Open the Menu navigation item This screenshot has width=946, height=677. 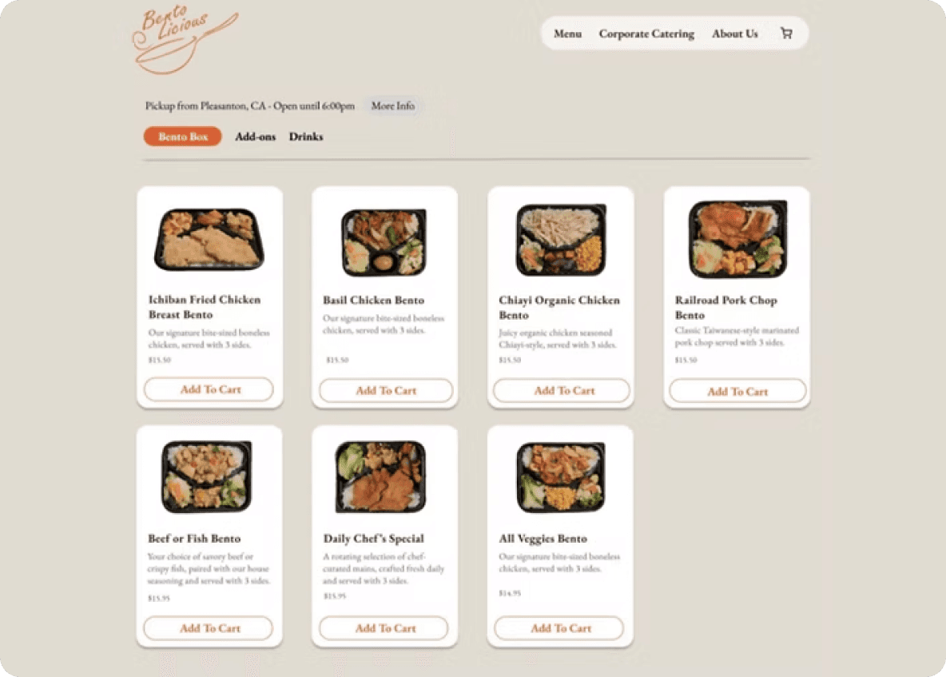click(x=568, y=34)
